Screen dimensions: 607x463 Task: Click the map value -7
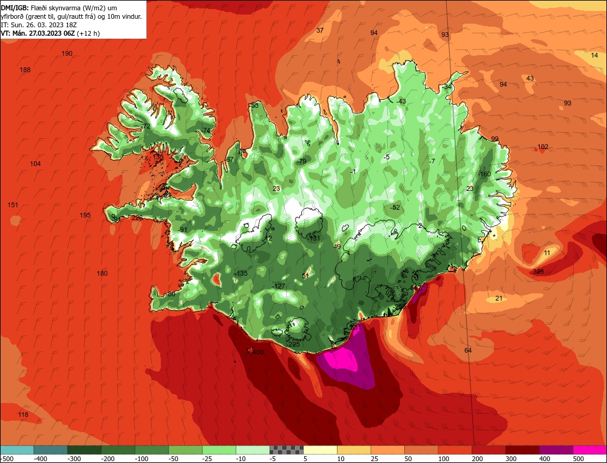click(x=432, y=161)
